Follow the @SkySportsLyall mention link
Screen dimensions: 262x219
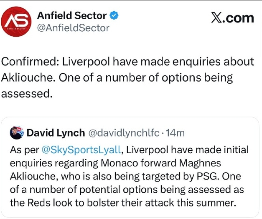pyautogui.click(x=81, y=150)
